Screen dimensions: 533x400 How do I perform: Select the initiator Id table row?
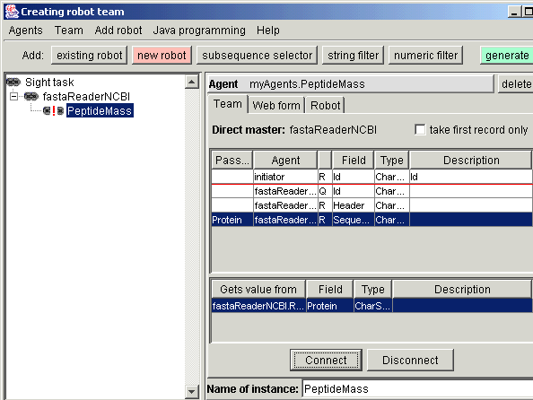pyautogui.click(x=371, y=177)
